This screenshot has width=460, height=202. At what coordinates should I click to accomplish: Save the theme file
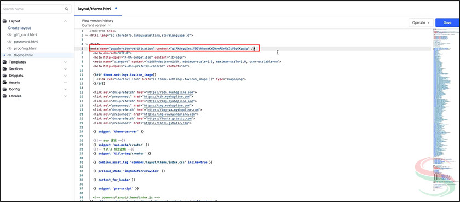447,22
